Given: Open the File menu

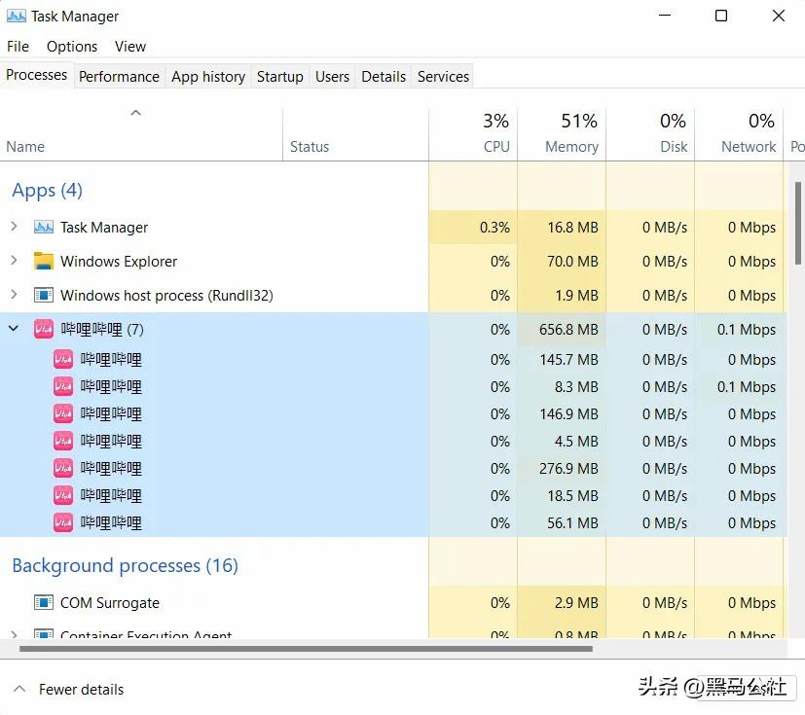Looking at the screenshot, I should coord(18,47).
